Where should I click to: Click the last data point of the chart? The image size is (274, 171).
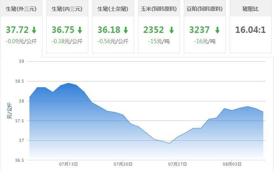pyautogui.click(x=263, y=112)
